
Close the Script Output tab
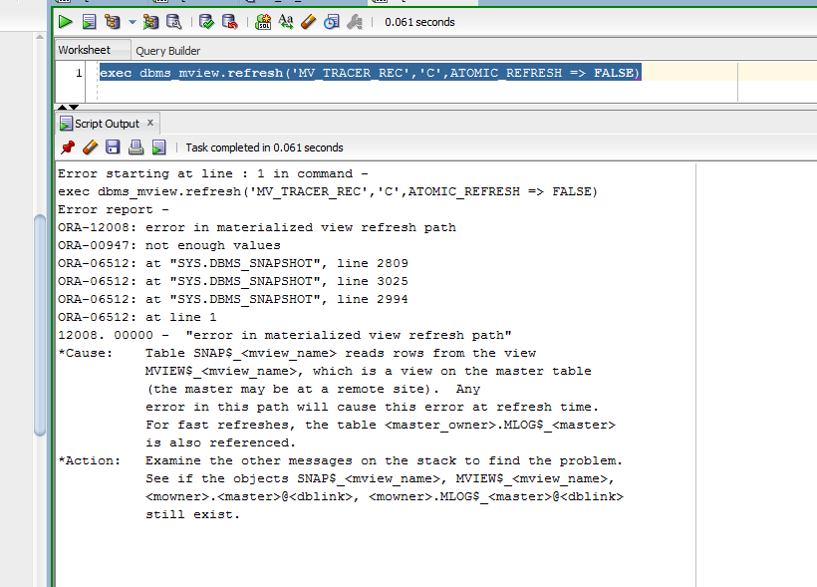[150, 123]
